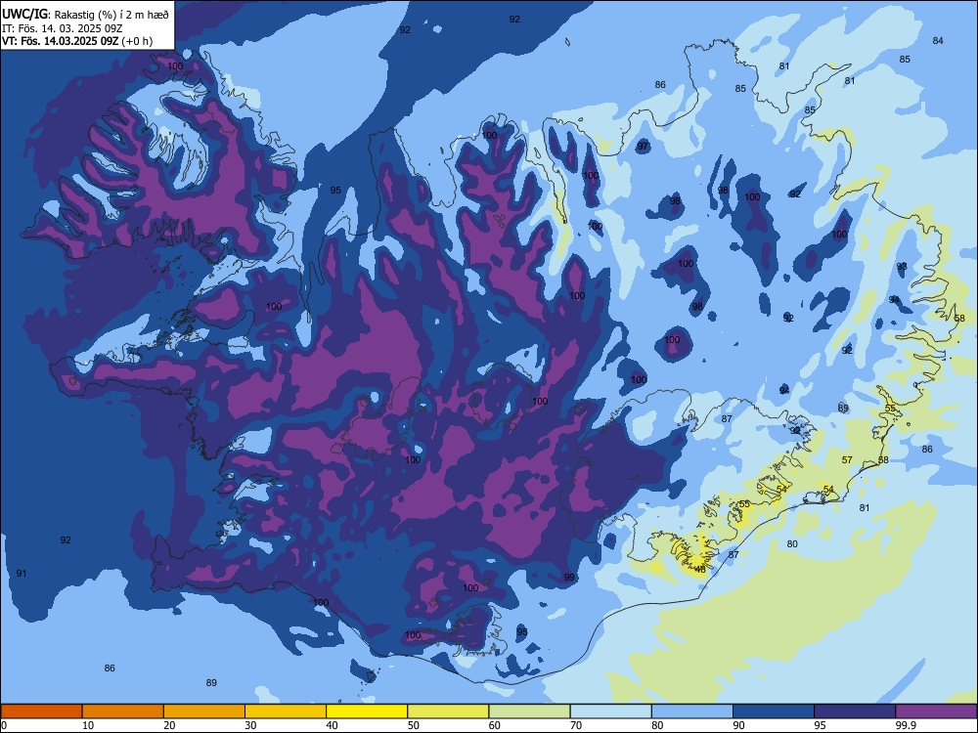Click the 10–20 orange legend swatch

pyautogui.click(x=123, y=711)
